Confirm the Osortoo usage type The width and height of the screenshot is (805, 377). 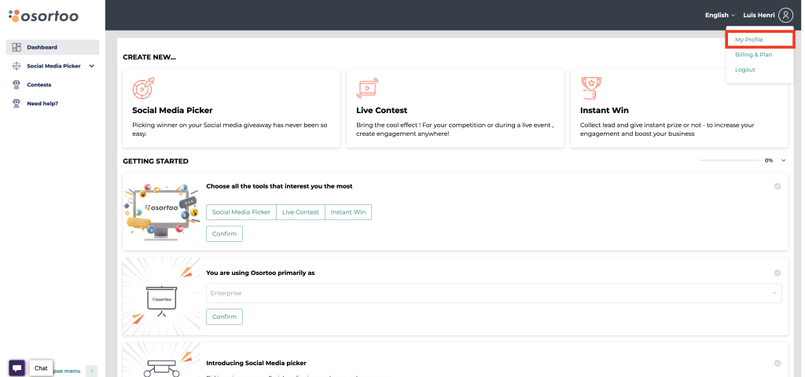(x=224, y=317)
